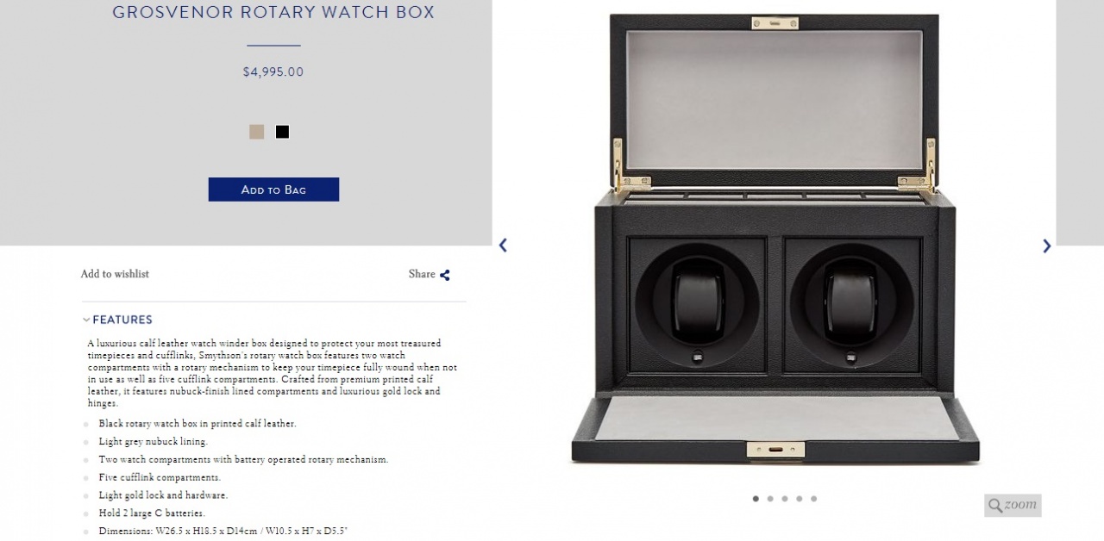The height and width of the screenshot is (541, 1104).
Task: Click the main watch box product image
Action: tap(775, 240)
